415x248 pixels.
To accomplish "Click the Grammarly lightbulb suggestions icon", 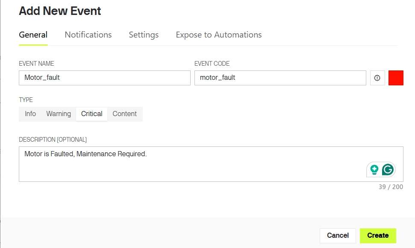I will pos(374,169).
